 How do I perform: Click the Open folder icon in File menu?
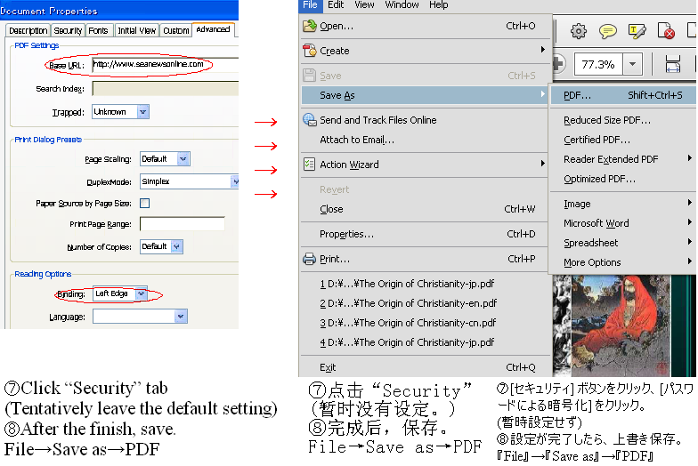(x=310, y=26)
